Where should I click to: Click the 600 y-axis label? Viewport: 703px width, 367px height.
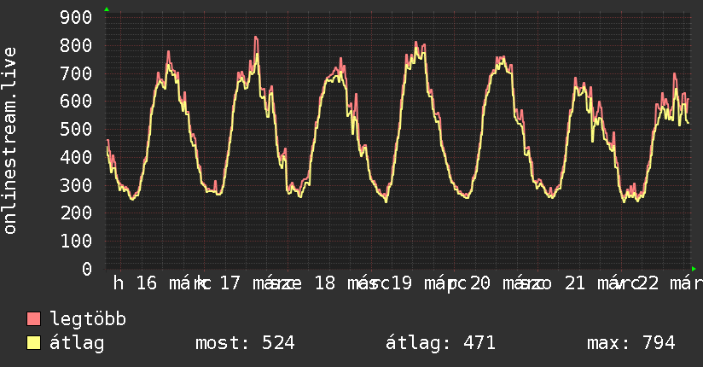tap(76, 101)
